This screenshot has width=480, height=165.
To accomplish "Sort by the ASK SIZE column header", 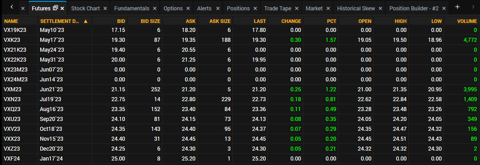I will [220, 21].
